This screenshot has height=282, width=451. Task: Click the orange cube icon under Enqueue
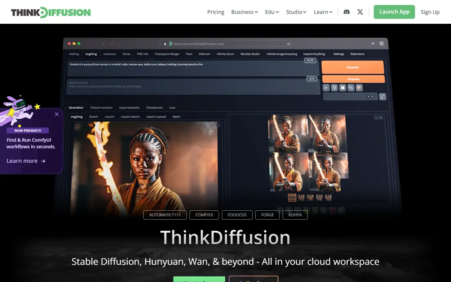pyautogui.click(x=359, y=88)
